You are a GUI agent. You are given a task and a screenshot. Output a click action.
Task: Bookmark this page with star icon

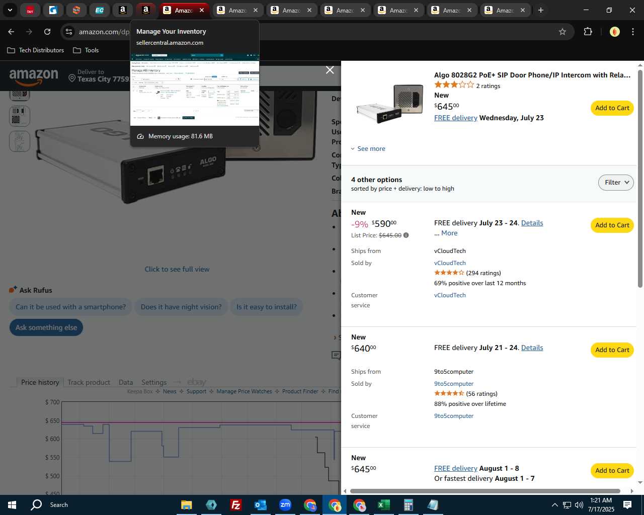tap(562, 32)
